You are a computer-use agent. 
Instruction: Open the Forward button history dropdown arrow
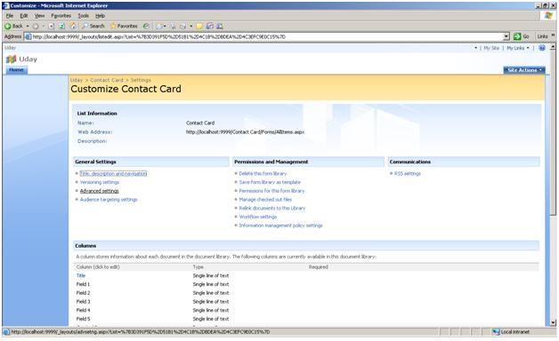43,26
